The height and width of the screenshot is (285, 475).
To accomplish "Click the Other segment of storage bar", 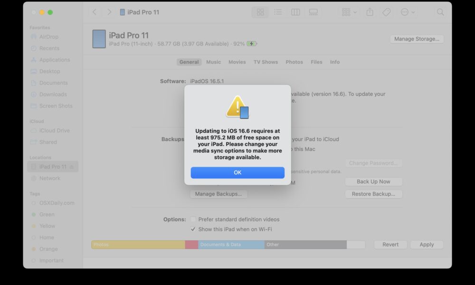I will (305, 245).
